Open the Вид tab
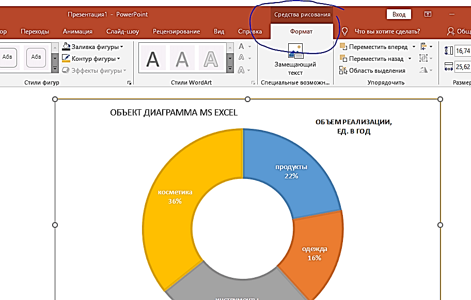 point(219,31)
